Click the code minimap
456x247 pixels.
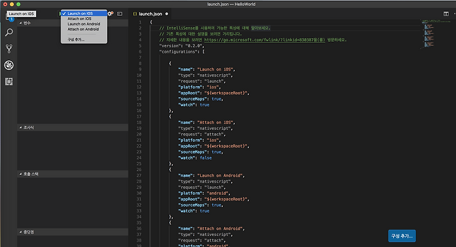click(436, 34)
